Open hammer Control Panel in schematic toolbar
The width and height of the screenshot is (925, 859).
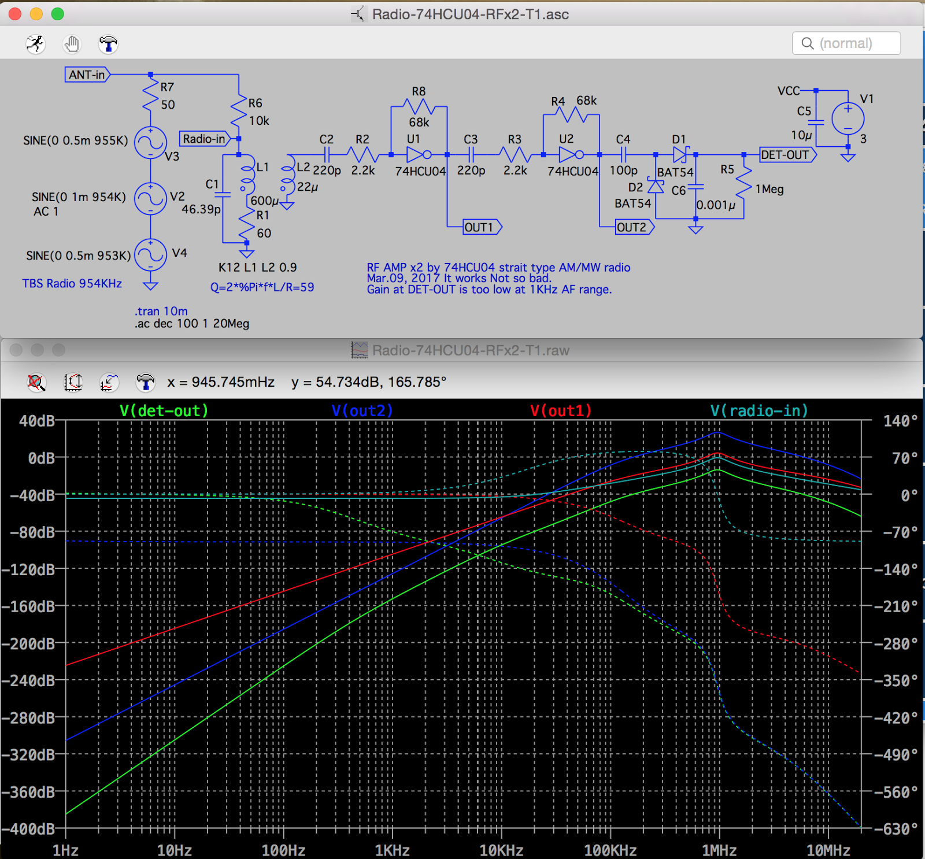(108, 44)
